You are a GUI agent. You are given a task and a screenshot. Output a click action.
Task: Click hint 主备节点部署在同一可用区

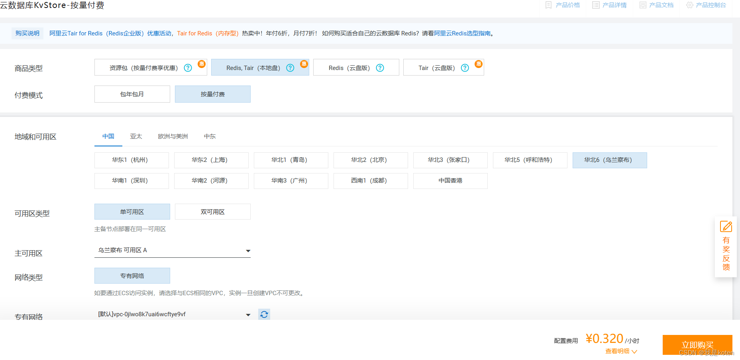[x=130, y=229]
